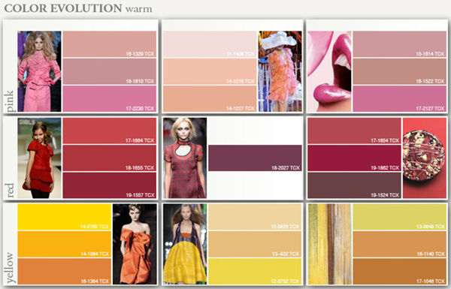
Task: Open the round red patterned disc photo
Action: (425, 158)
